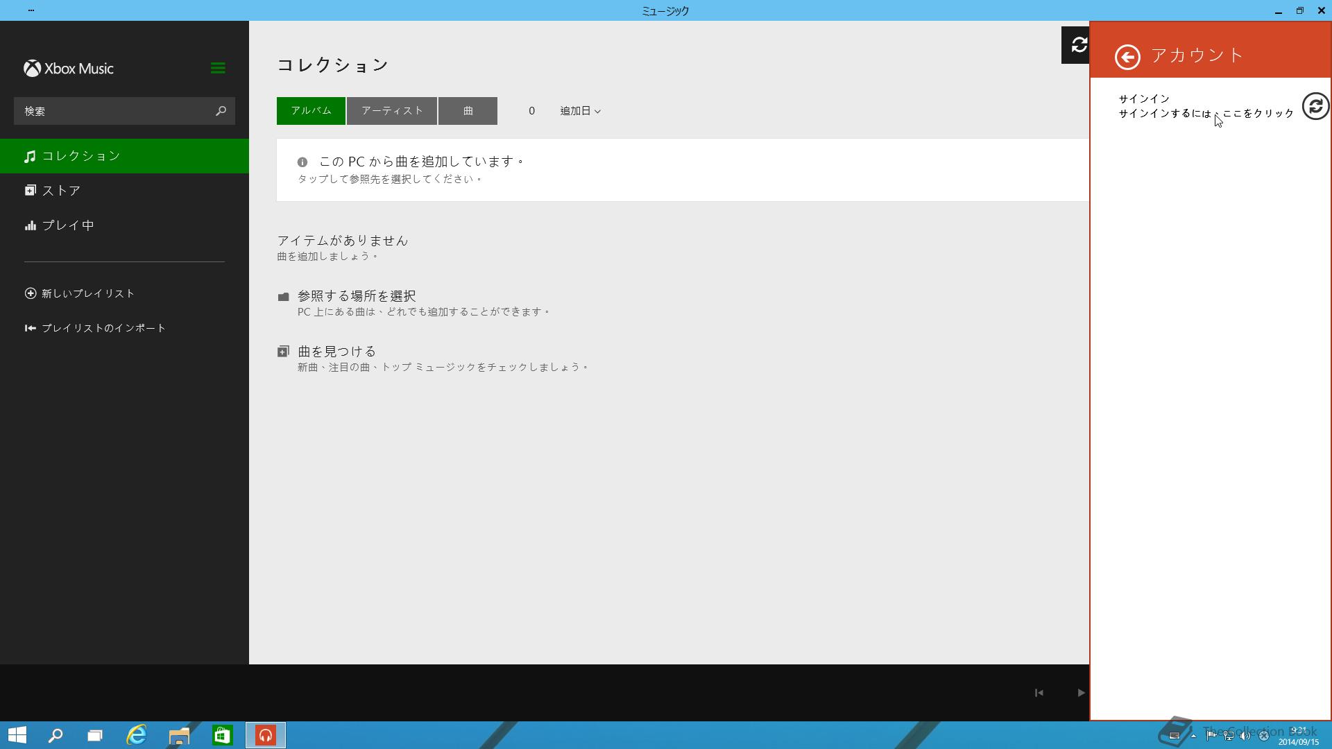Open Task View on the taskbar
This screenshot has height=749, width=1332.
(x=95, y=735)
